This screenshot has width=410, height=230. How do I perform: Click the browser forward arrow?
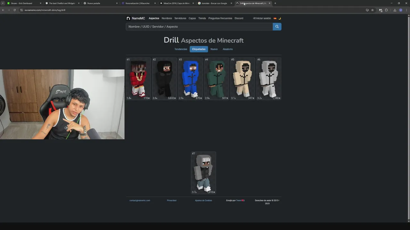pyautogui.click(x=9, y=10)
